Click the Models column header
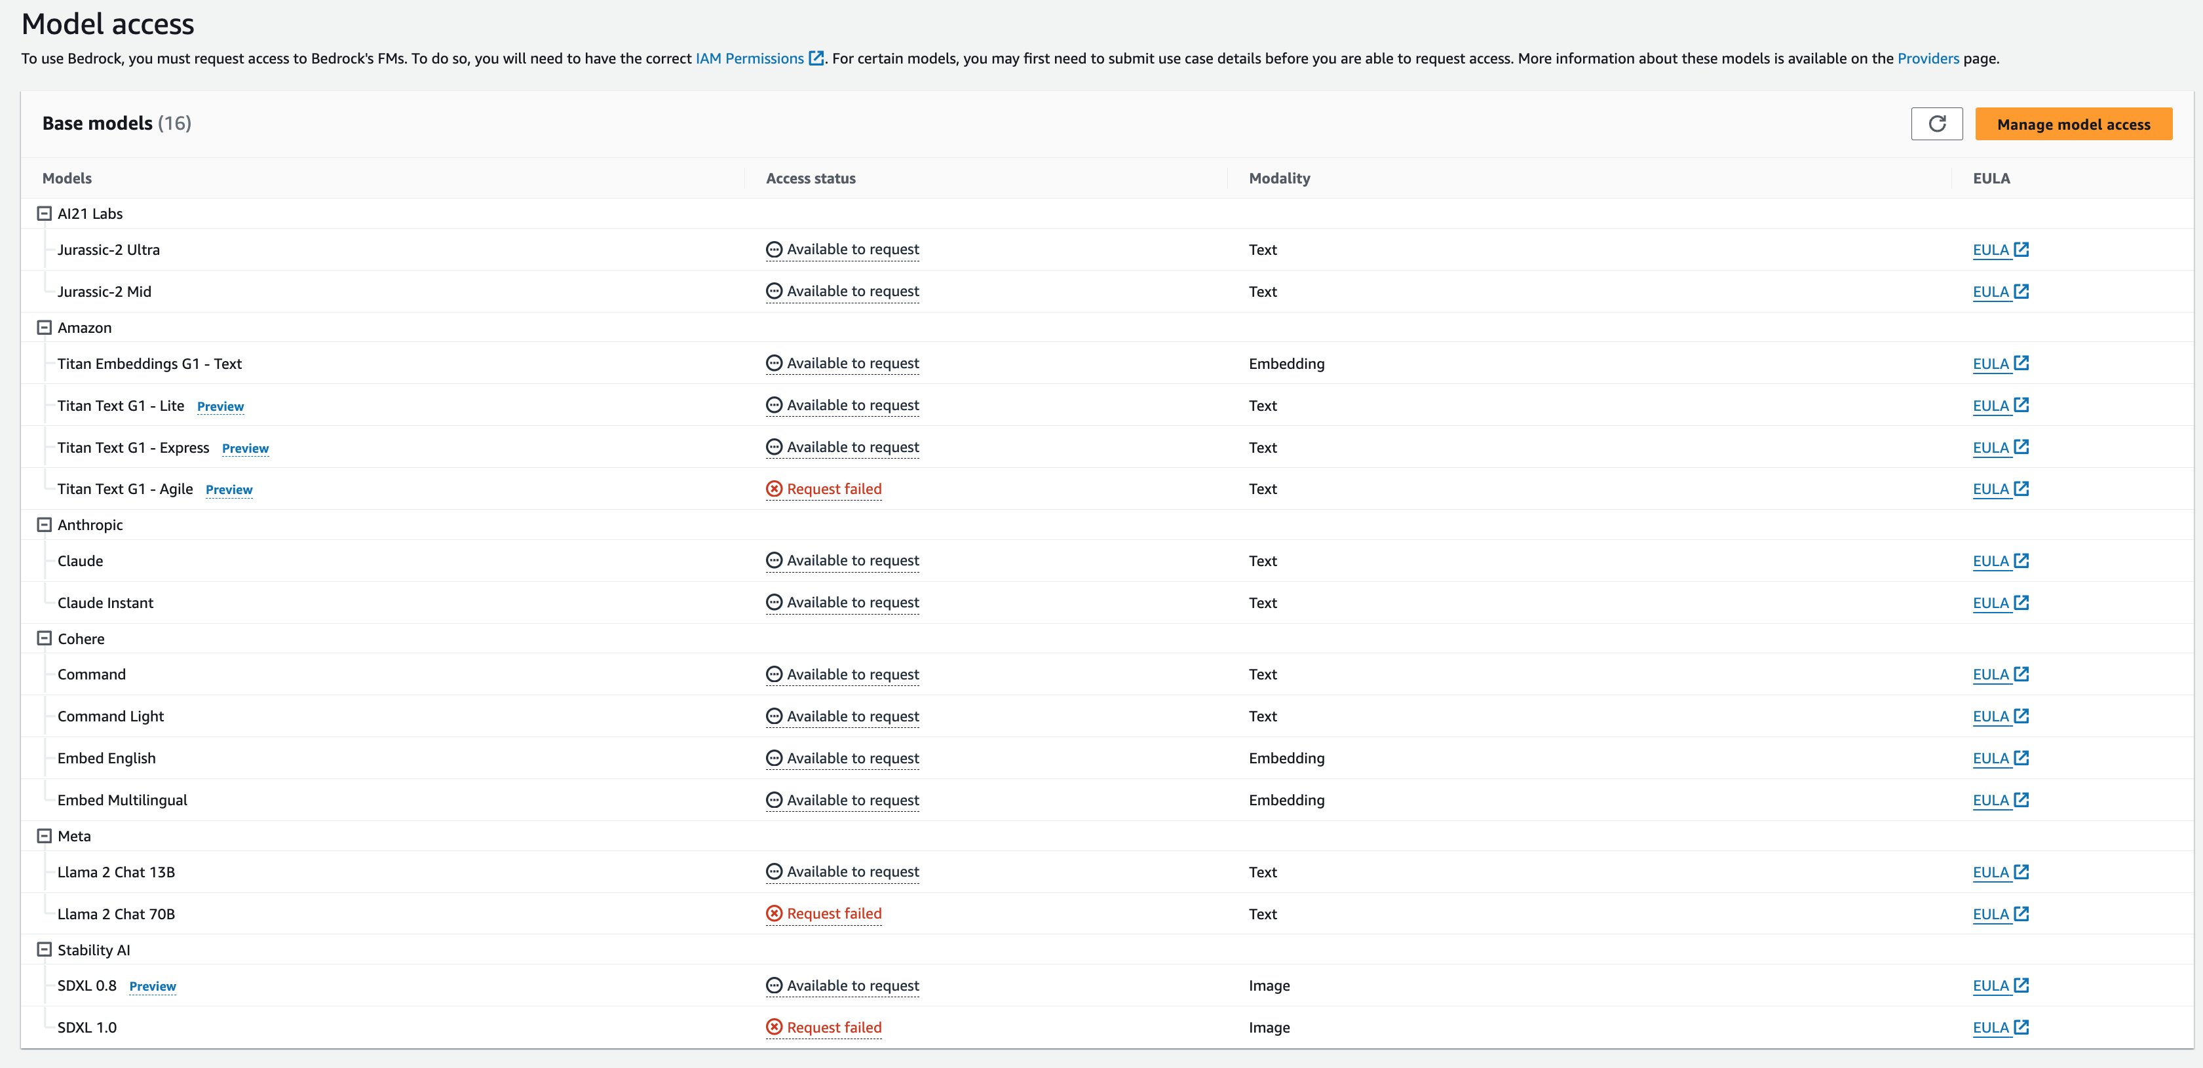The image size is (2203, 1068). (67, 179)
